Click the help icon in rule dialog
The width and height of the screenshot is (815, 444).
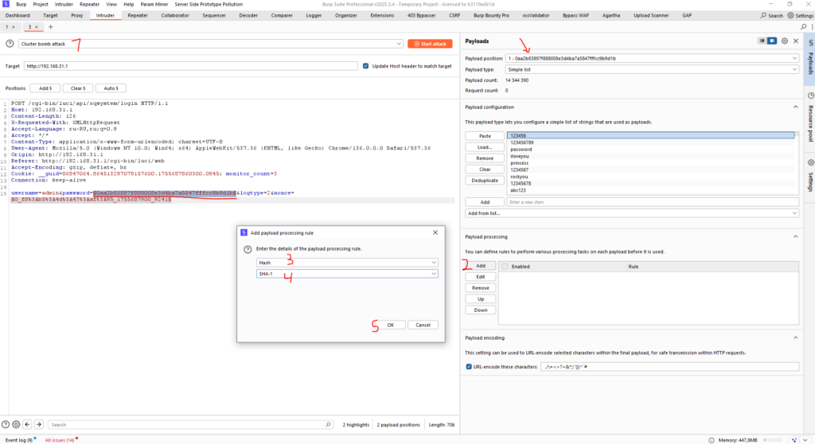[x=248, y=249]
